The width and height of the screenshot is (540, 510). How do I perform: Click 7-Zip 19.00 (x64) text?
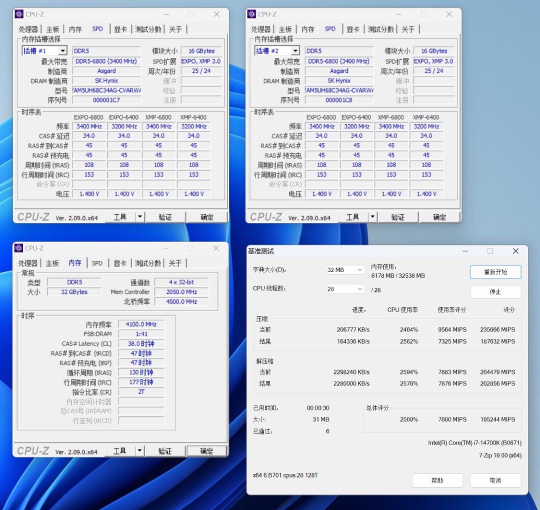click(x=500, y=455)
